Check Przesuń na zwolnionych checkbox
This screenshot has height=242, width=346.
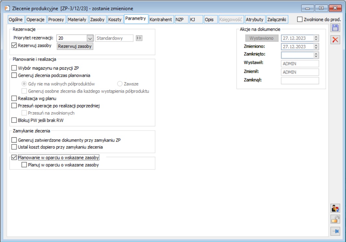[24, 113]
